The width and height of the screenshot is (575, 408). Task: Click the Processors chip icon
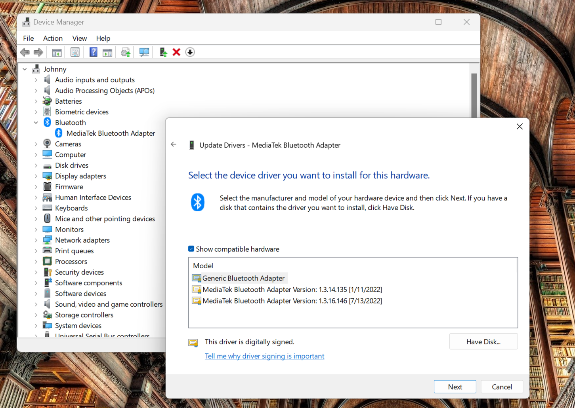pyautogui.click(x=47, y=261)
